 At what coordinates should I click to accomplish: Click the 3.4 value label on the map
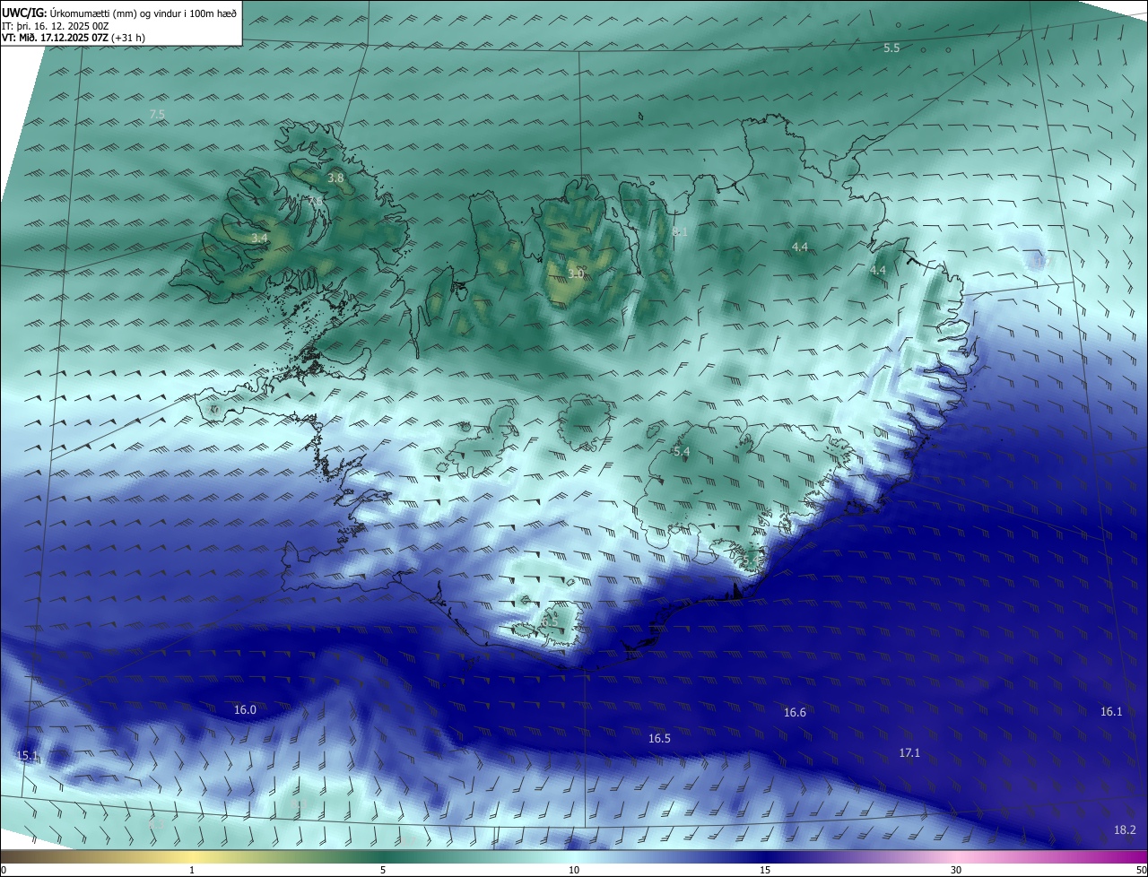259,238
